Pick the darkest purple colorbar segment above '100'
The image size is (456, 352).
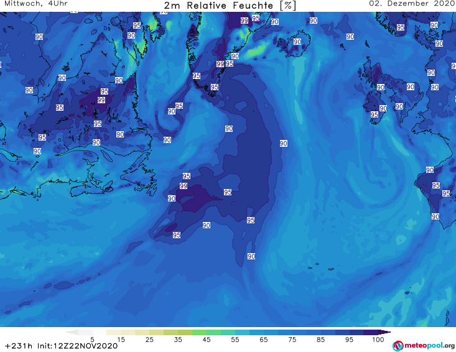coord(371,332)
